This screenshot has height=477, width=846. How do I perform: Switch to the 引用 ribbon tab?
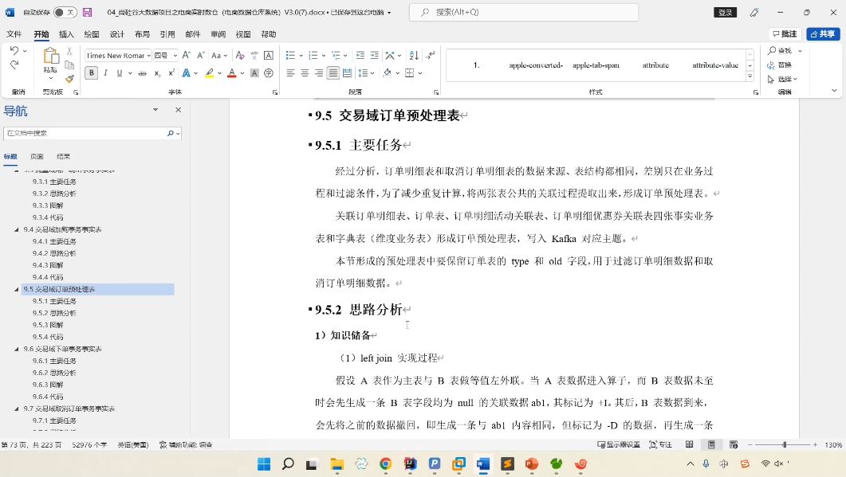pos(167,34)
